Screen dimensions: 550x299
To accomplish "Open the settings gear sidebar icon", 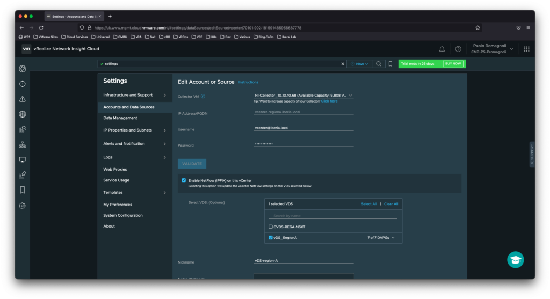I will [x=23, y=206].
